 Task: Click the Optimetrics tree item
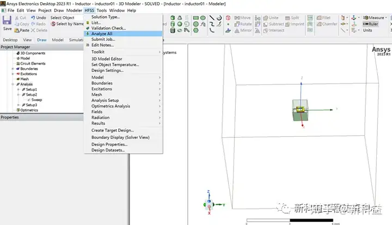point(29,110)
